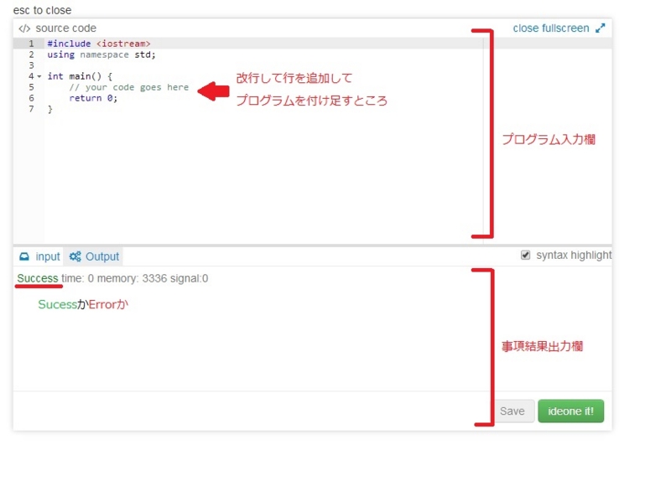Collapse the main() fold arrow on line 4

[x=39, y=76]
